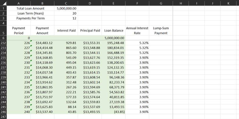Click the Select All corner triangle
This screenshot has height=119, width=239.
click(x=4, y=3)
